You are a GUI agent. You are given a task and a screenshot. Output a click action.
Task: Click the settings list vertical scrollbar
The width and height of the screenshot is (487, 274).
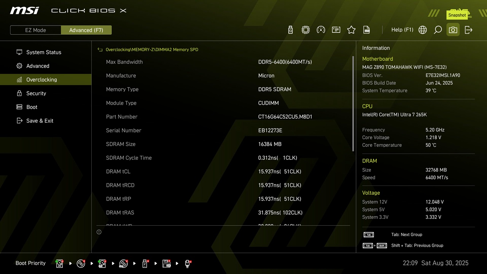[353, 104]
